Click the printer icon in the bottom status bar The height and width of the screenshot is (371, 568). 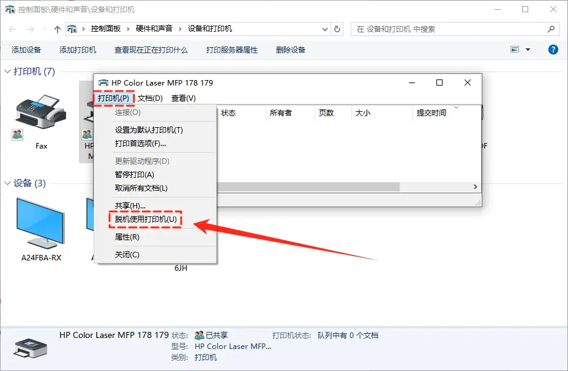(x=29, y=346)
